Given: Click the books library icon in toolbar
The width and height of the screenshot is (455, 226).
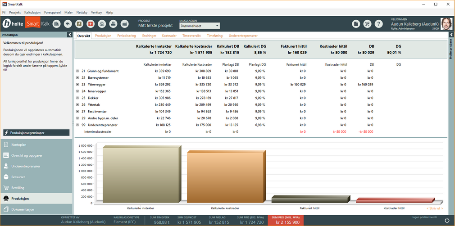Looking at the screenshot, I should click(x=56, y=24).
